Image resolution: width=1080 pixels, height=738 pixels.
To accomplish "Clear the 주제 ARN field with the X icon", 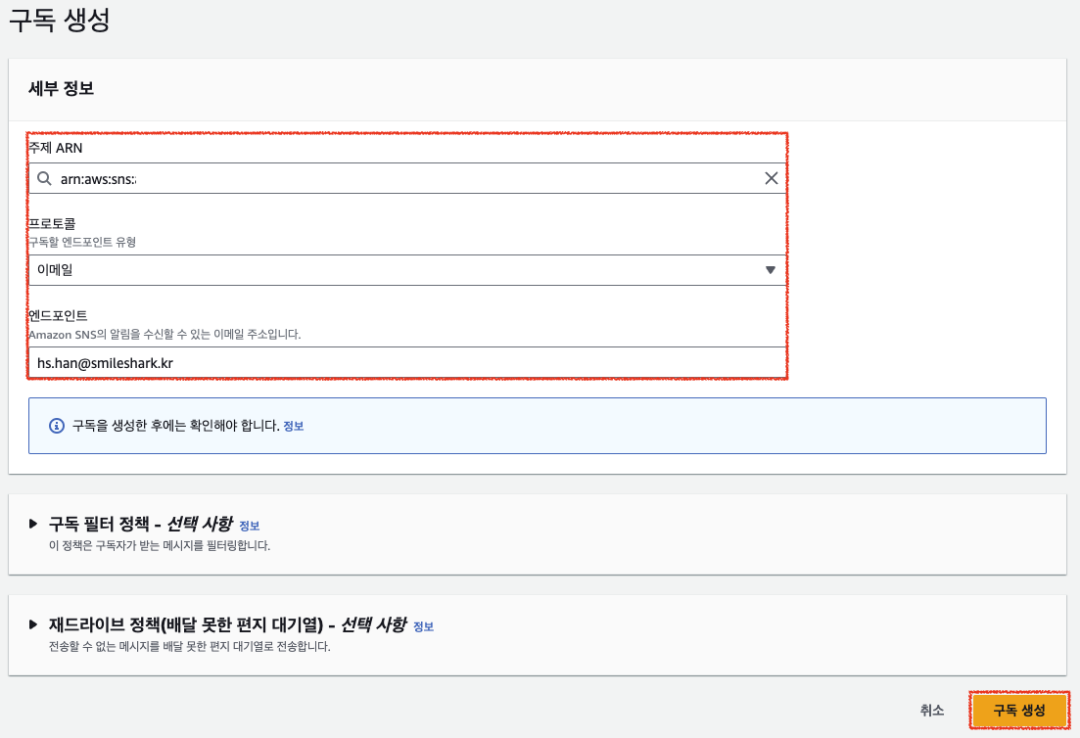I will [771, 178].
